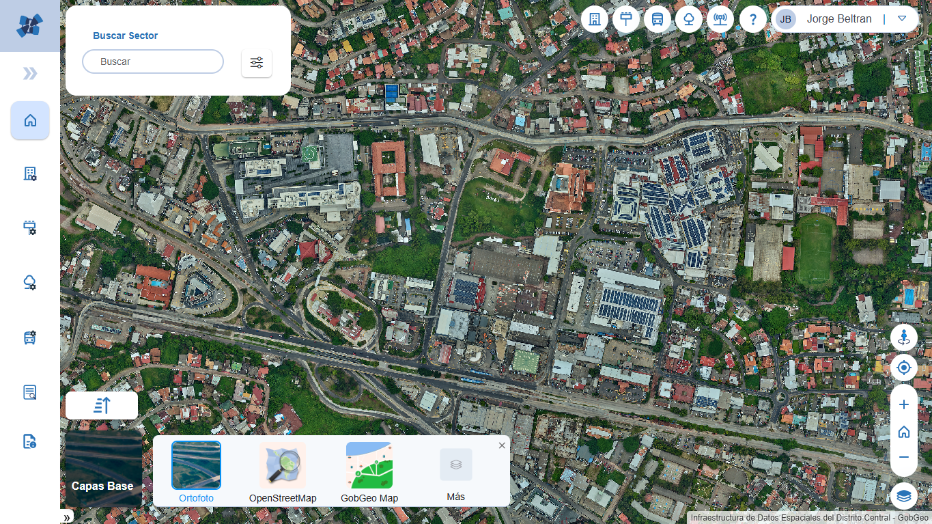Viewport: 932px width, 524px height.
Task: Open the buildings layer icon in top toolbar
Action: [x=595, y=19]
